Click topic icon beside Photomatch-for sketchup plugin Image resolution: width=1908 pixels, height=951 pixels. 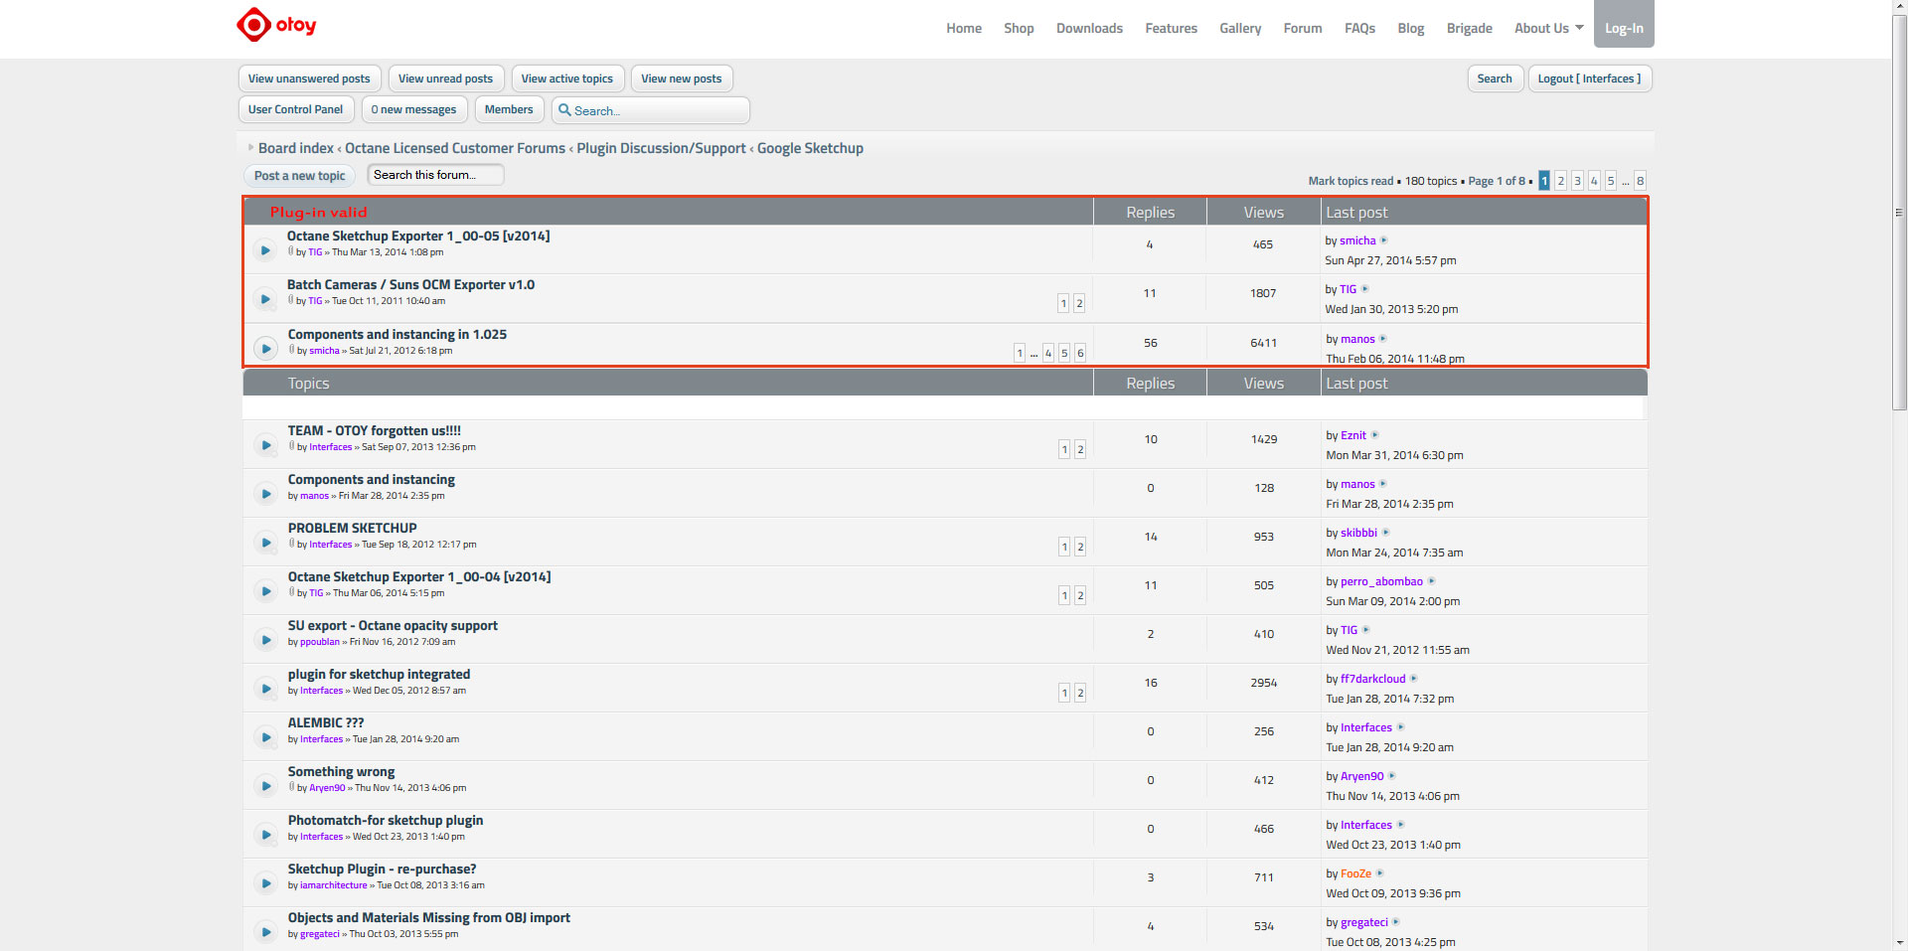click(x=265, y=835)
